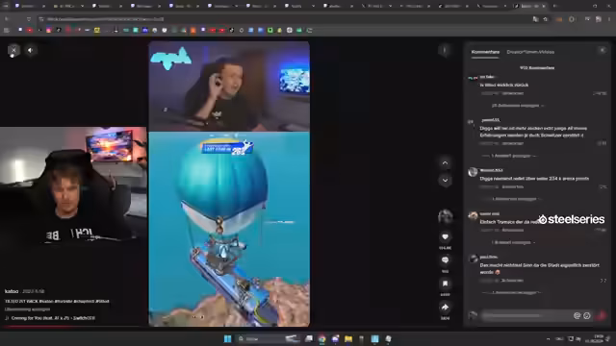Seek in the red video progress bar
616x346 pixels.
pos(74,326)
